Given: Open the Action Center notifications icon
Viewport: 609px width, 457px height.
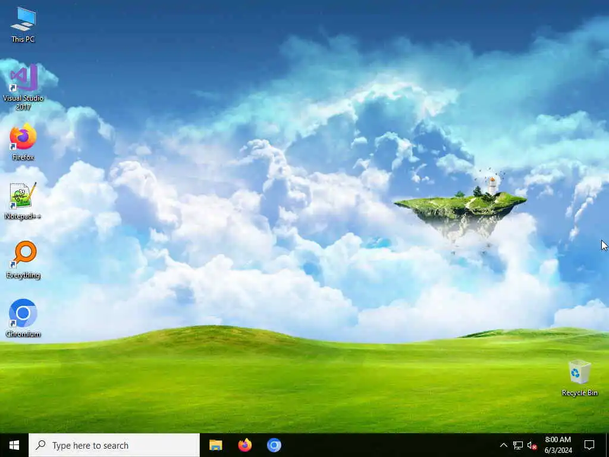Looking at the screenshot, I should (x=589, y=445).
